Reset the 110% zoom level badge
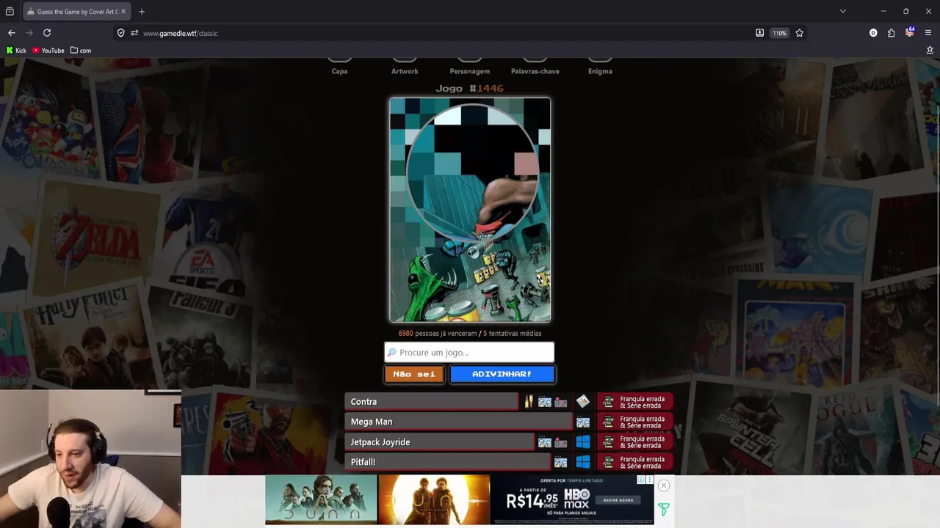The height and width of the screenshot is (528, 940). coord(779,33)
